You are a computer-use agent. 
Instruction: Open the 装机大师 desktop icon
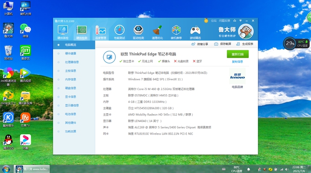click(x=25, y=8)
